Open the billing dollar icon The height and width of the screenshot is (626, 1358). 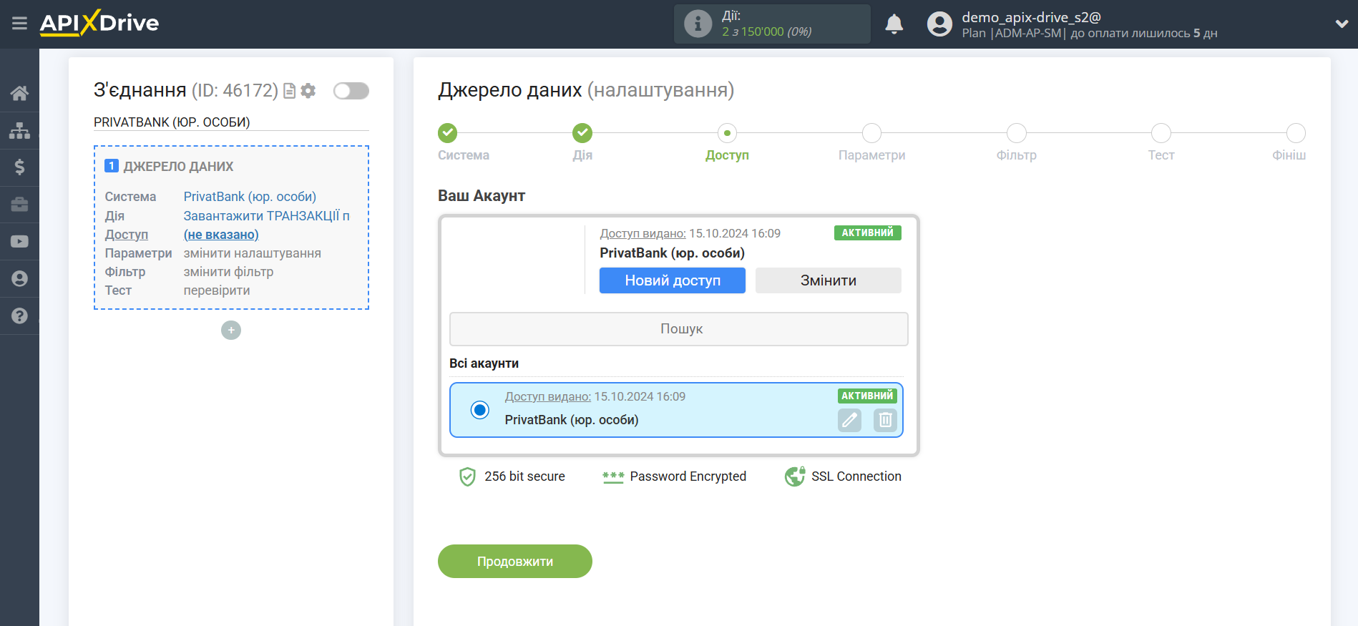tap(19, 167)
